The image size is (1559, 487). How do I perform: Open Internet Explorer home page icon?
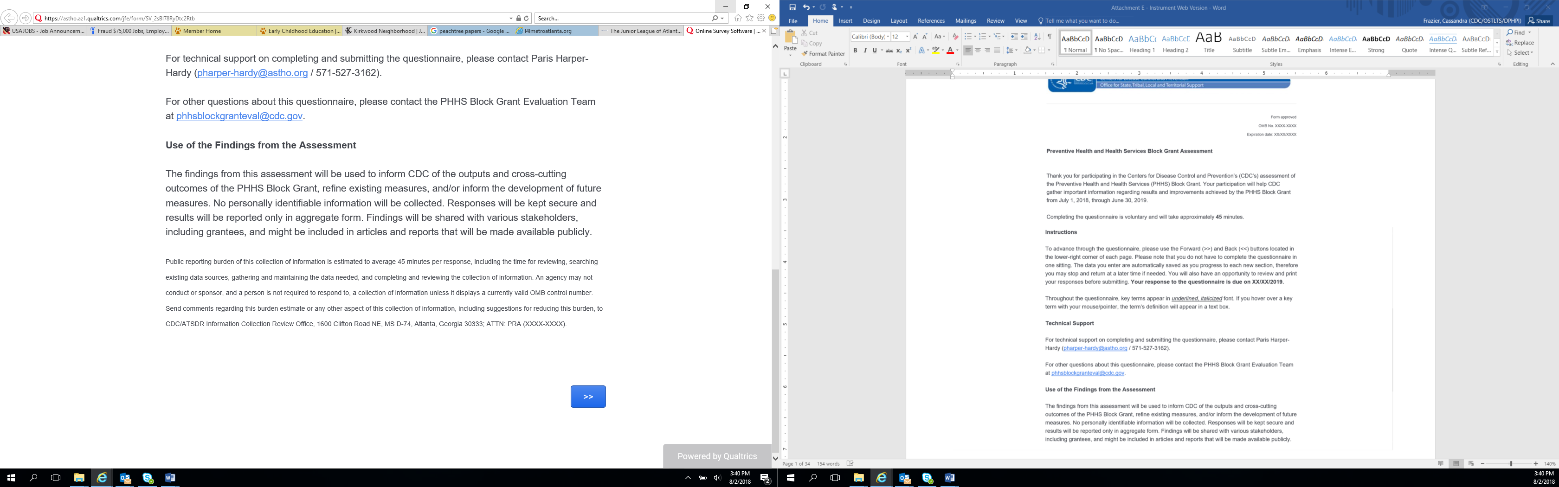[x=738, y=18]
